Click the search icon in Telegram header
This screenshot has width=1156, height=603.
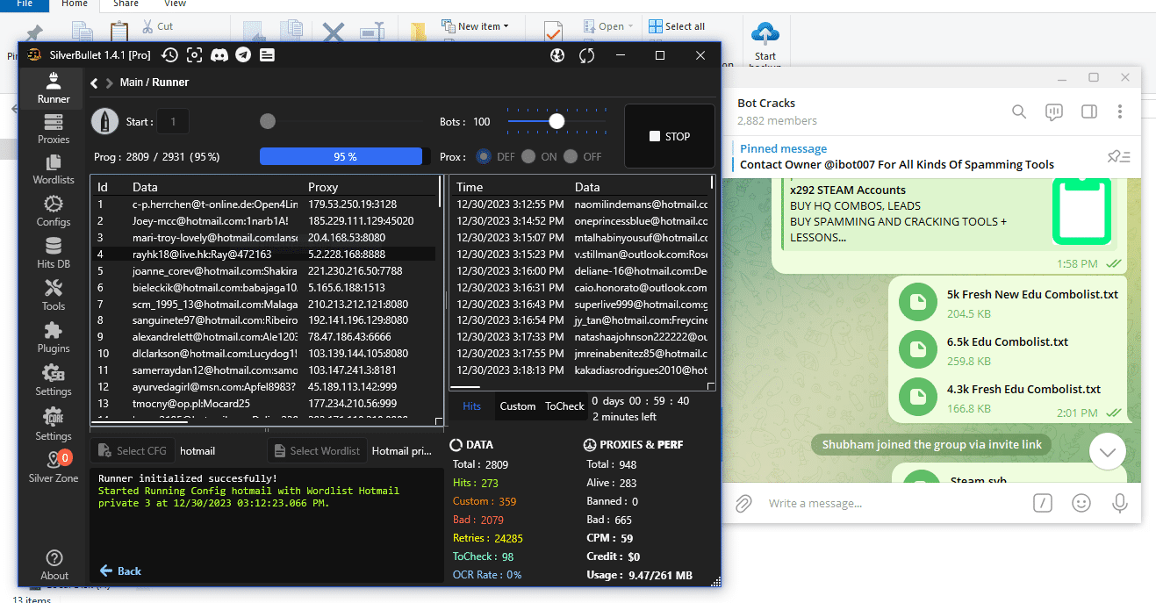click(x=1019, y=111)
